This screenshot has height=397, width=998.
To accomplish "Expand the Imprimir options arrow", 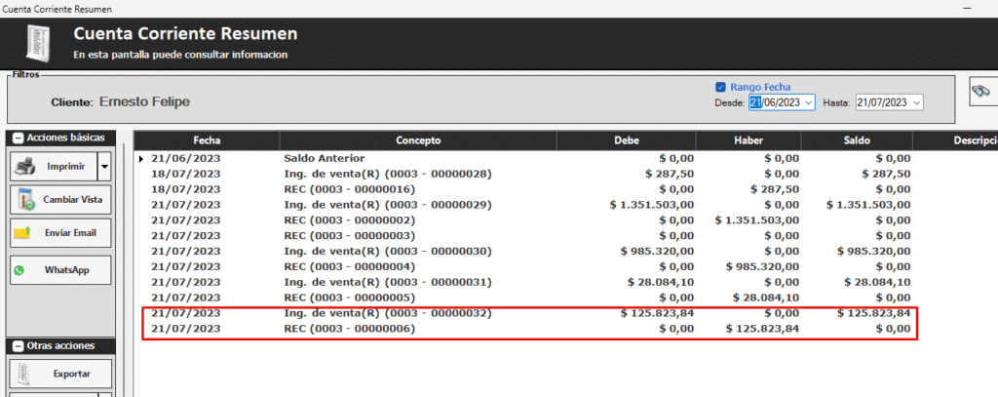I will tap(104, 167).
